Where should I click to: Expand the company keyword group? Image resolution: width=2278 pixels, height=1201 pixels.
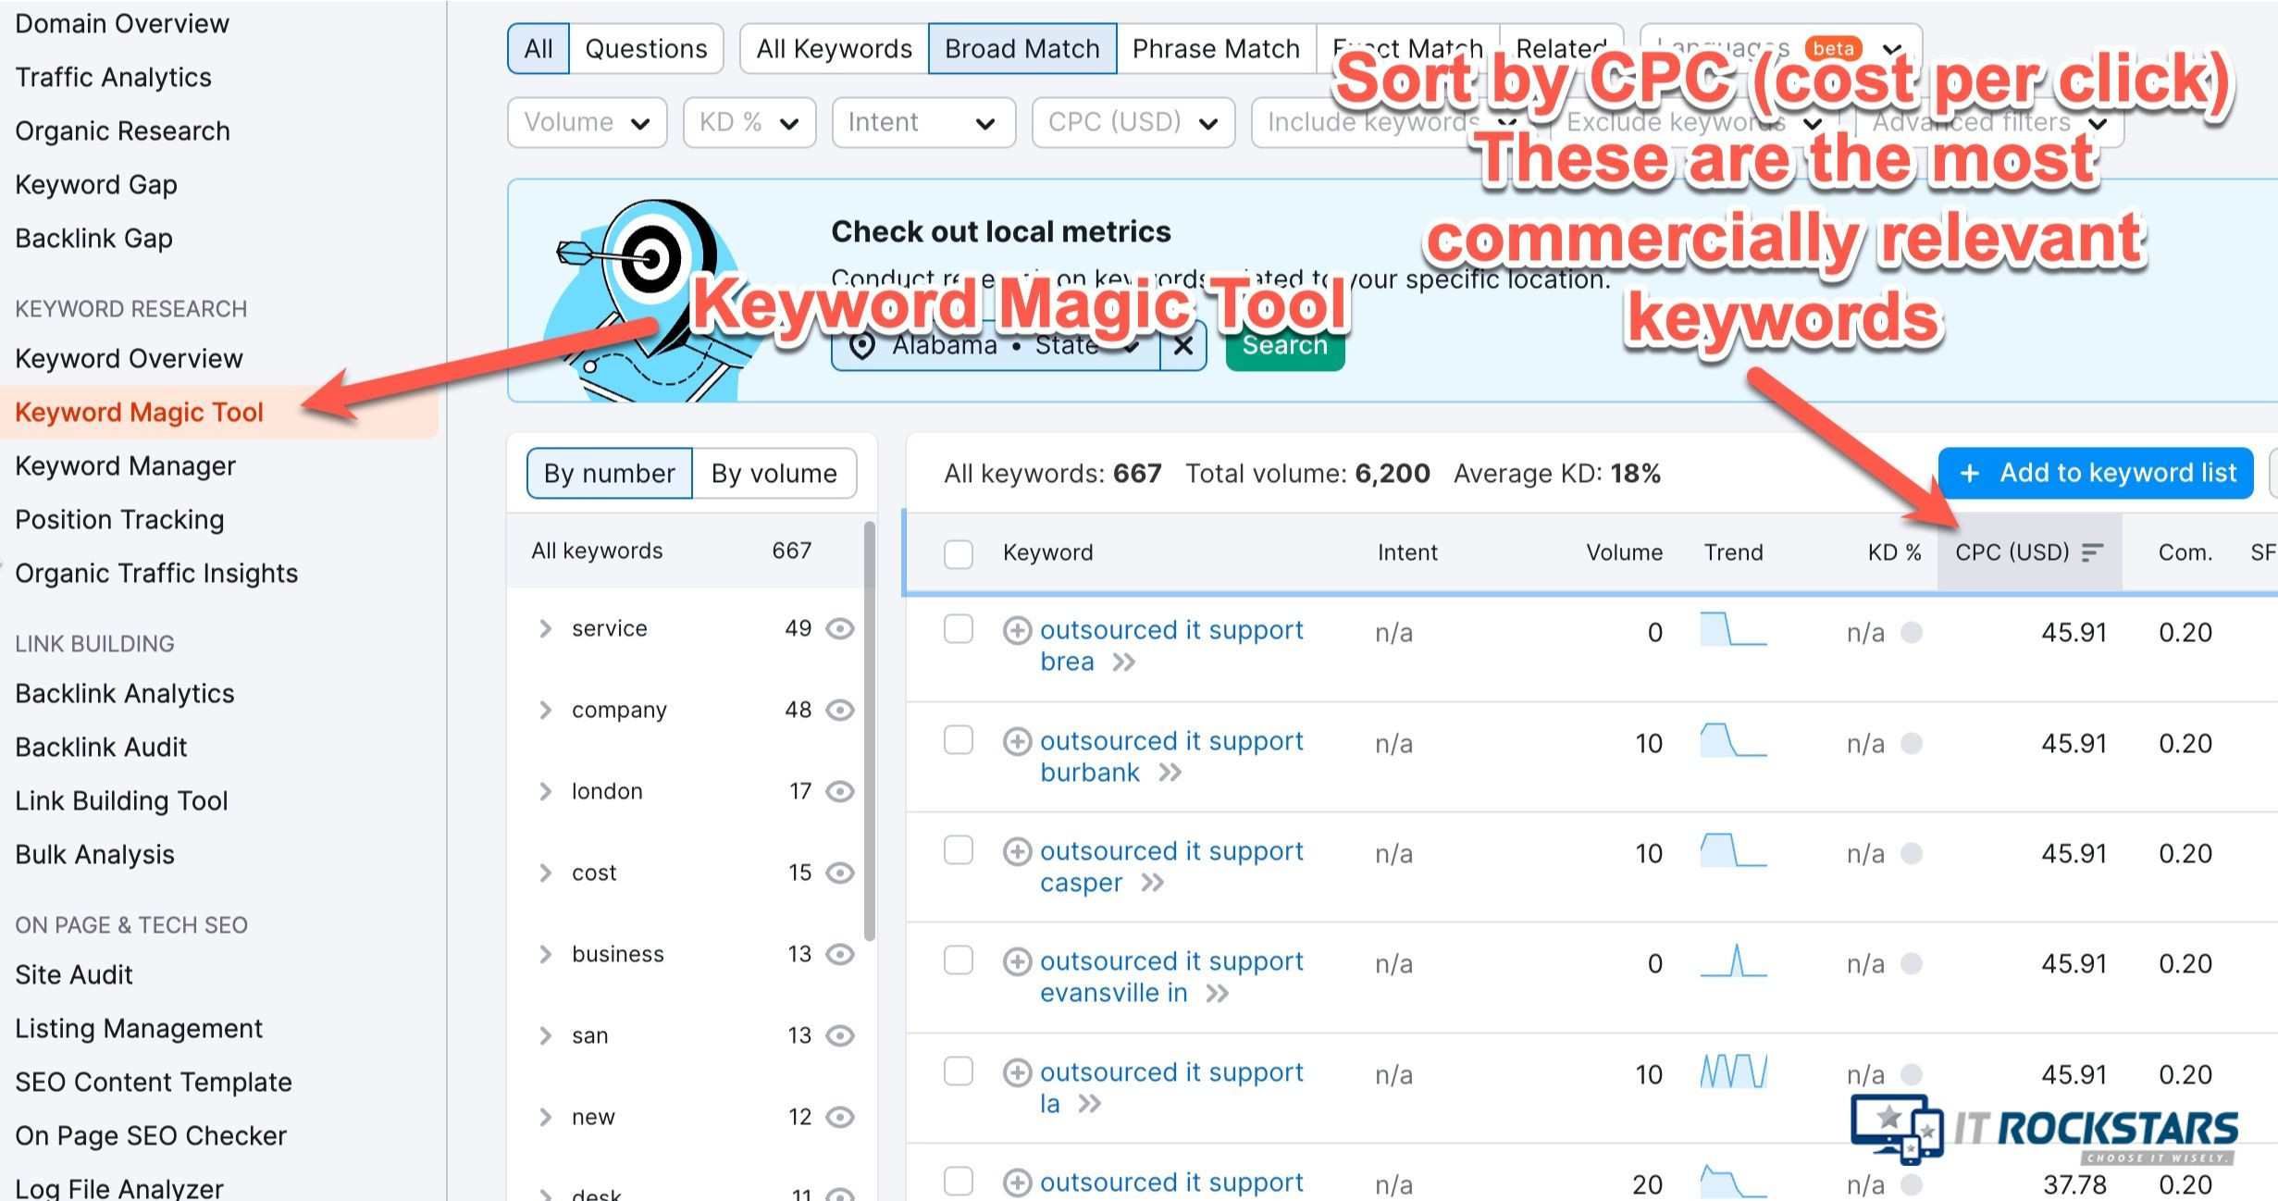coord(545,711)
